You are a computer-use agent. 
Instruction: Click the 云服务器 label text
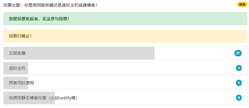click(x=17, y=53)
